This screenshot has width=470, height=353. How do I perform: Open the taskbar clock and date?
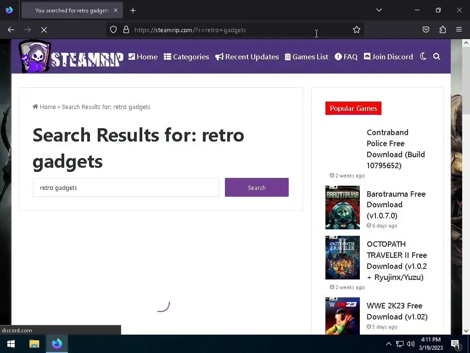pyautogui.click(x=431, y=344)
